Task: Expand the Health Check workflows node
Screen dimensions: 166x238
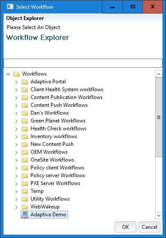Action: coord(17,129)
